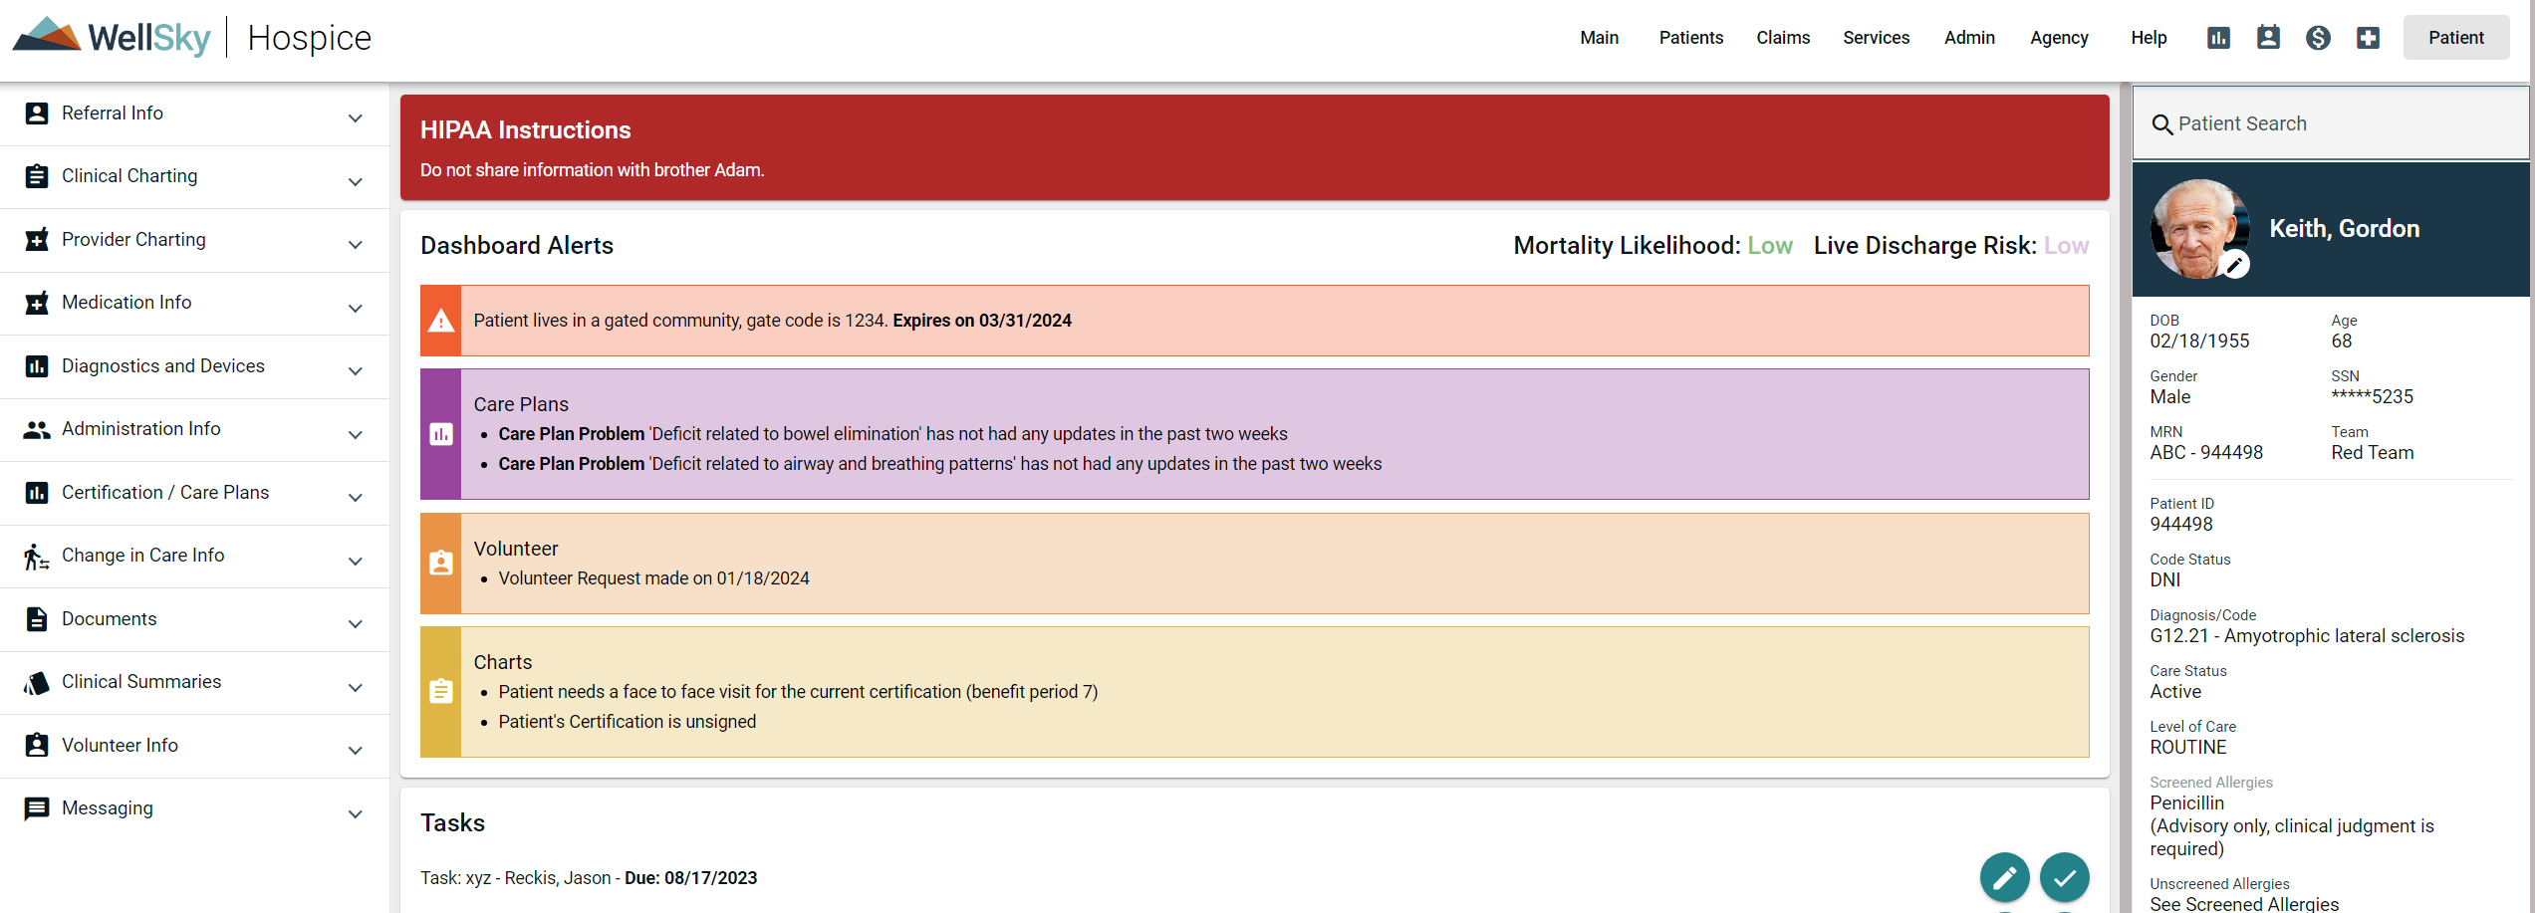The width and height of the screenshot is (2535, 913).
Task: Click the contacts card icon in top bar
Action: click(2268, 37)
